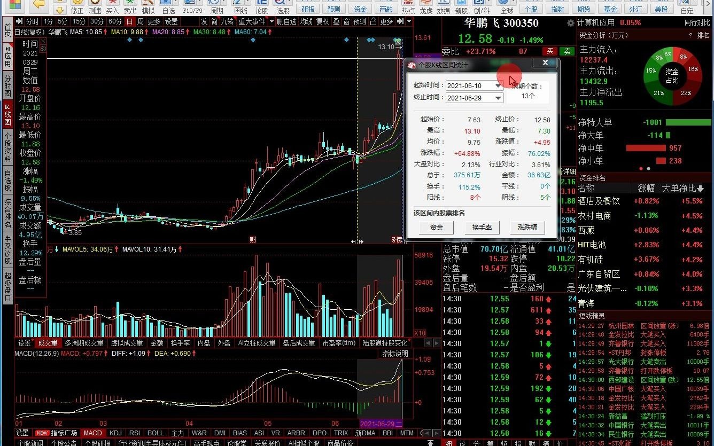This screenshot has width=714, height=446.
Task: Expand the 重大事件 dropdown arrow
Action: pyautogui.click(x=270, y=21)
